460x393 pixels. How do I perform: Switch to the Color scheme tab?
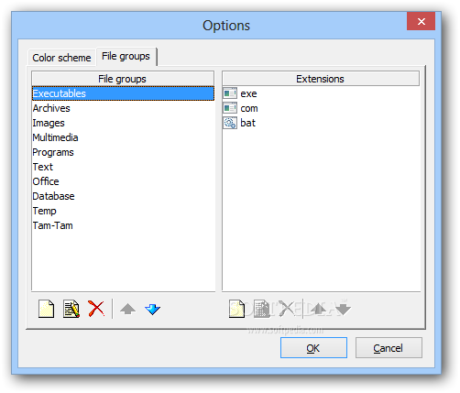pyautogui.click(x=61, y=58)
